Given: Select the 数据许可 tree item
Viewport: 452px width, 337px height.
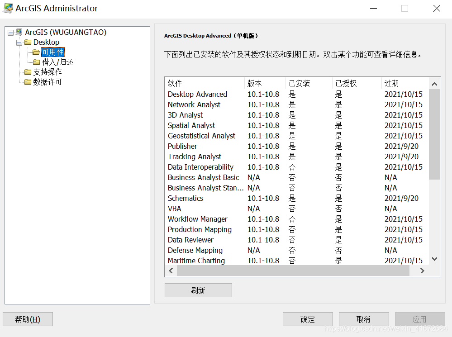Looking at the screenshot, I should 48,82.
